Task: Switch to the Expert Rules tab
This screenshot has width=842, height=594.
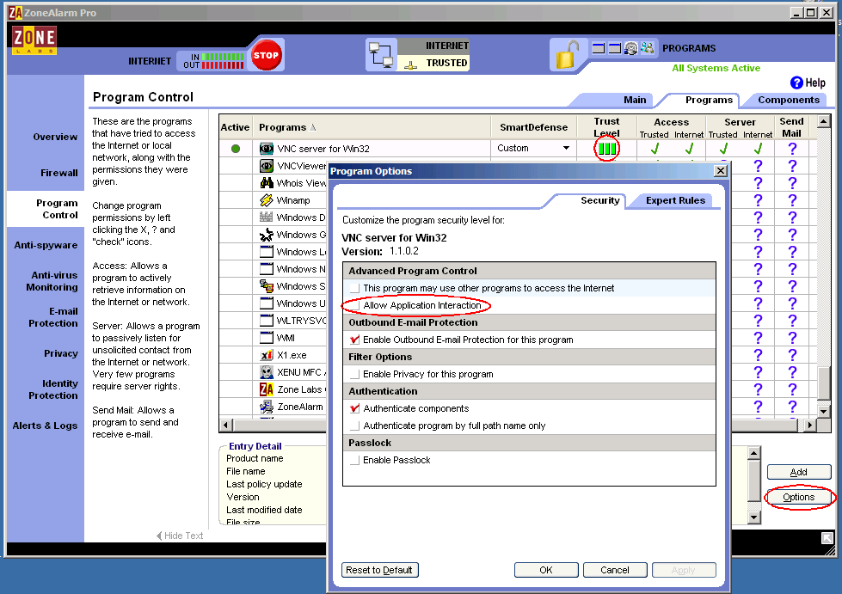Action: click(675, 200)
